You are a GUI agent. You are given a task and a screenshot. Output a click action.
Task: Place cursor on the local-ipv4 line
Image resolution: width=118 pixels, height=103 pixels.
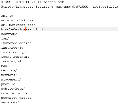(x=11, y=61)
